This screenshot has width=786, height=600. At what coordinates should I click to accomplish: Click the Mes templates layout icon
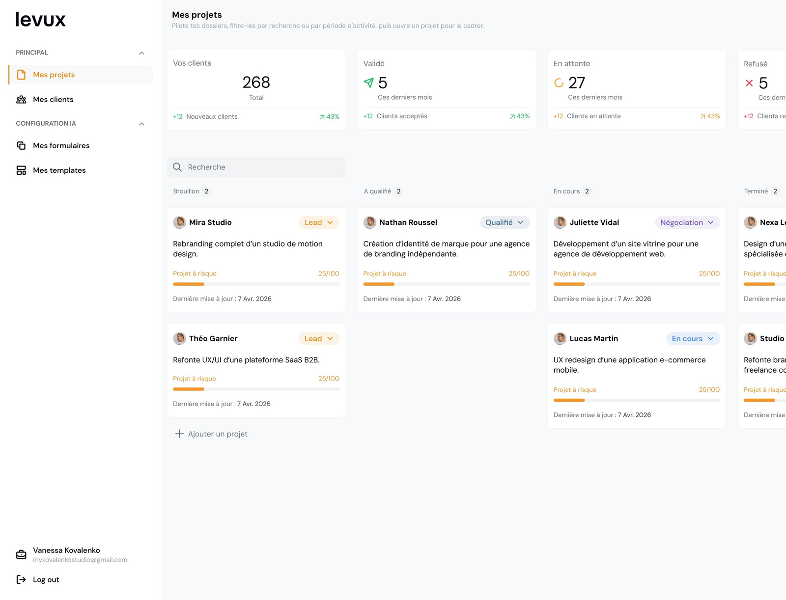21,170
